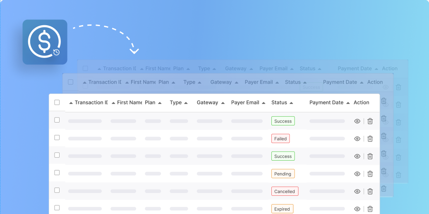Viewport: 429px width, 214px height.
Task: Delete the first Success row transaction
Action: 370,121
